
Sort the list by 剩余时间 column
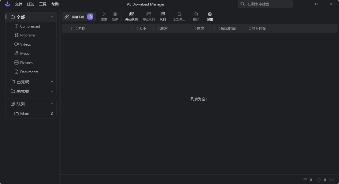[x=227, y=29]
